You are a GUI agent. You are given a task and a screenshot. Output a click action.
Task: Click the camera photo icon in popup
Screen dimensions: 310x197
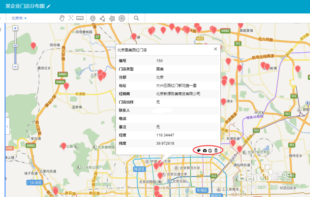(x=205, y=150)
